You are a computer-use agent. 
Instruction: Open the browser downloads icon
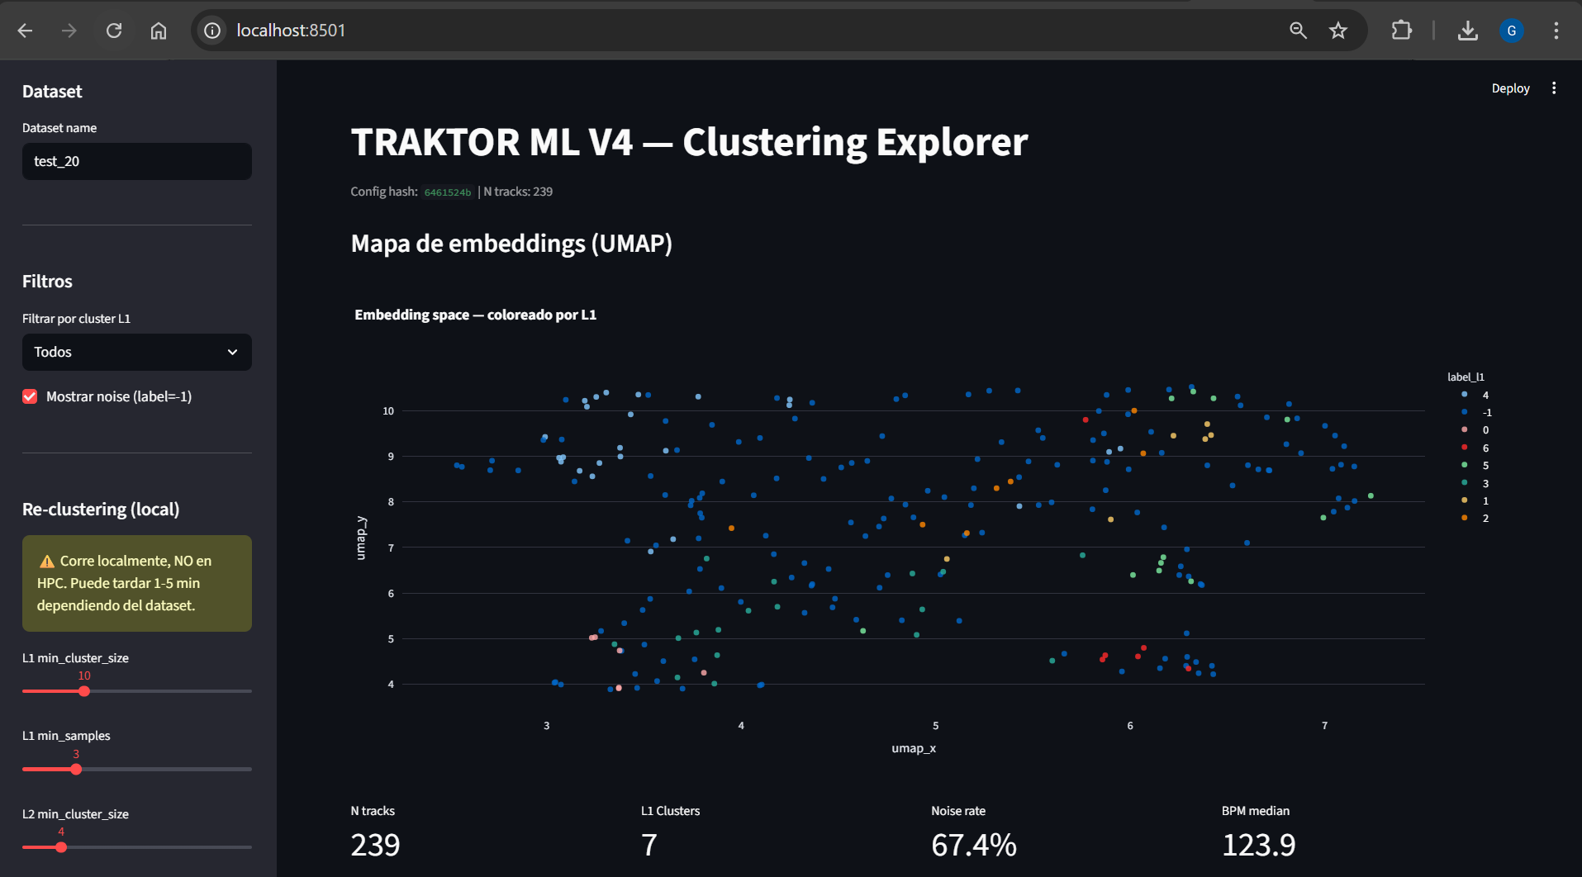click(1468, 31)
